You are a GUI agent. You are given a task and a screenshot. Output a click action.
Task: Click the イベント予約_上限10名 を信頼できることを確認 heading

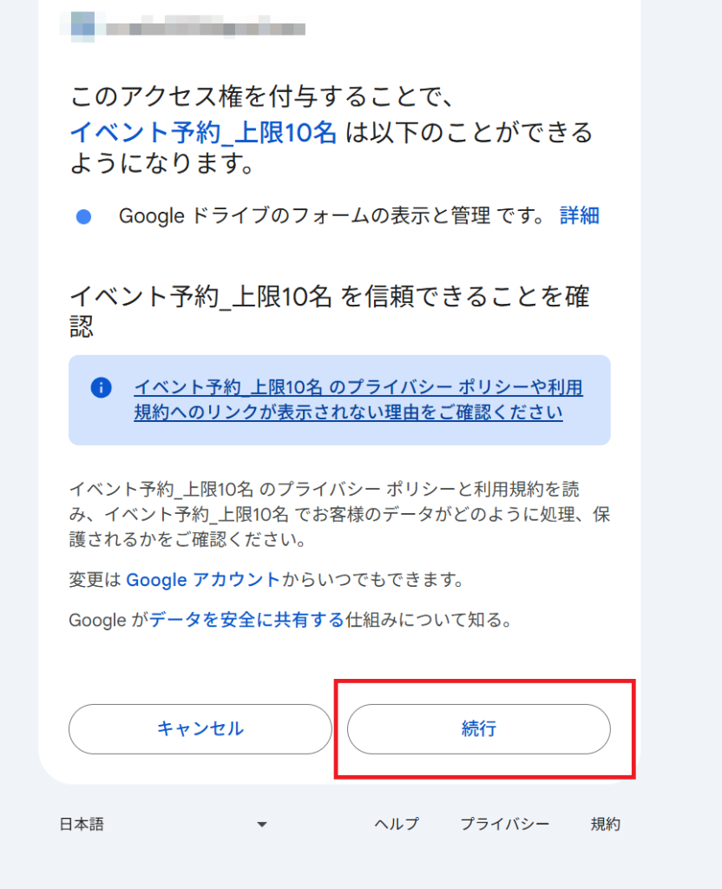329,312
